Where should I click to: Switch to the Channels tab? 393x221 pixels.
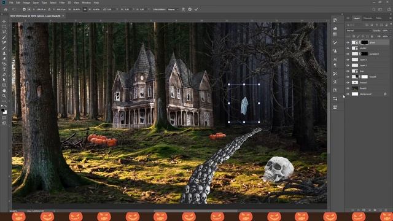coord(368,18)
